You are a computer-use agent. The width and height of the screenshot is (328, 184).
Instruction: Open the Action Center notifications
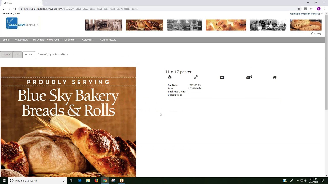coord(322,181)
